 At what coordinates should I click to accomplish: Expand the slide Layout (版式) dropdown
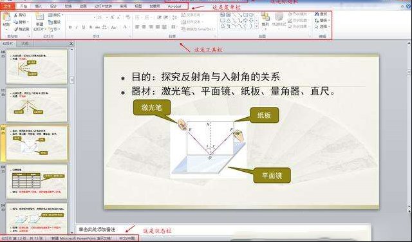[56, 15]
